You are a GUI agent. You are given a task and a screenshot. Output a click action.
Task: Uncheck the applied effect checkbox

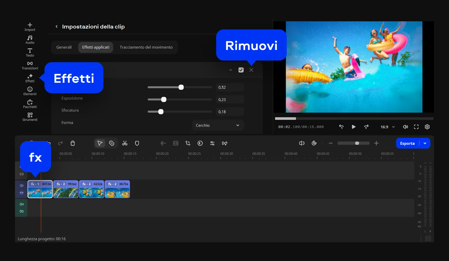pos(241,70)
